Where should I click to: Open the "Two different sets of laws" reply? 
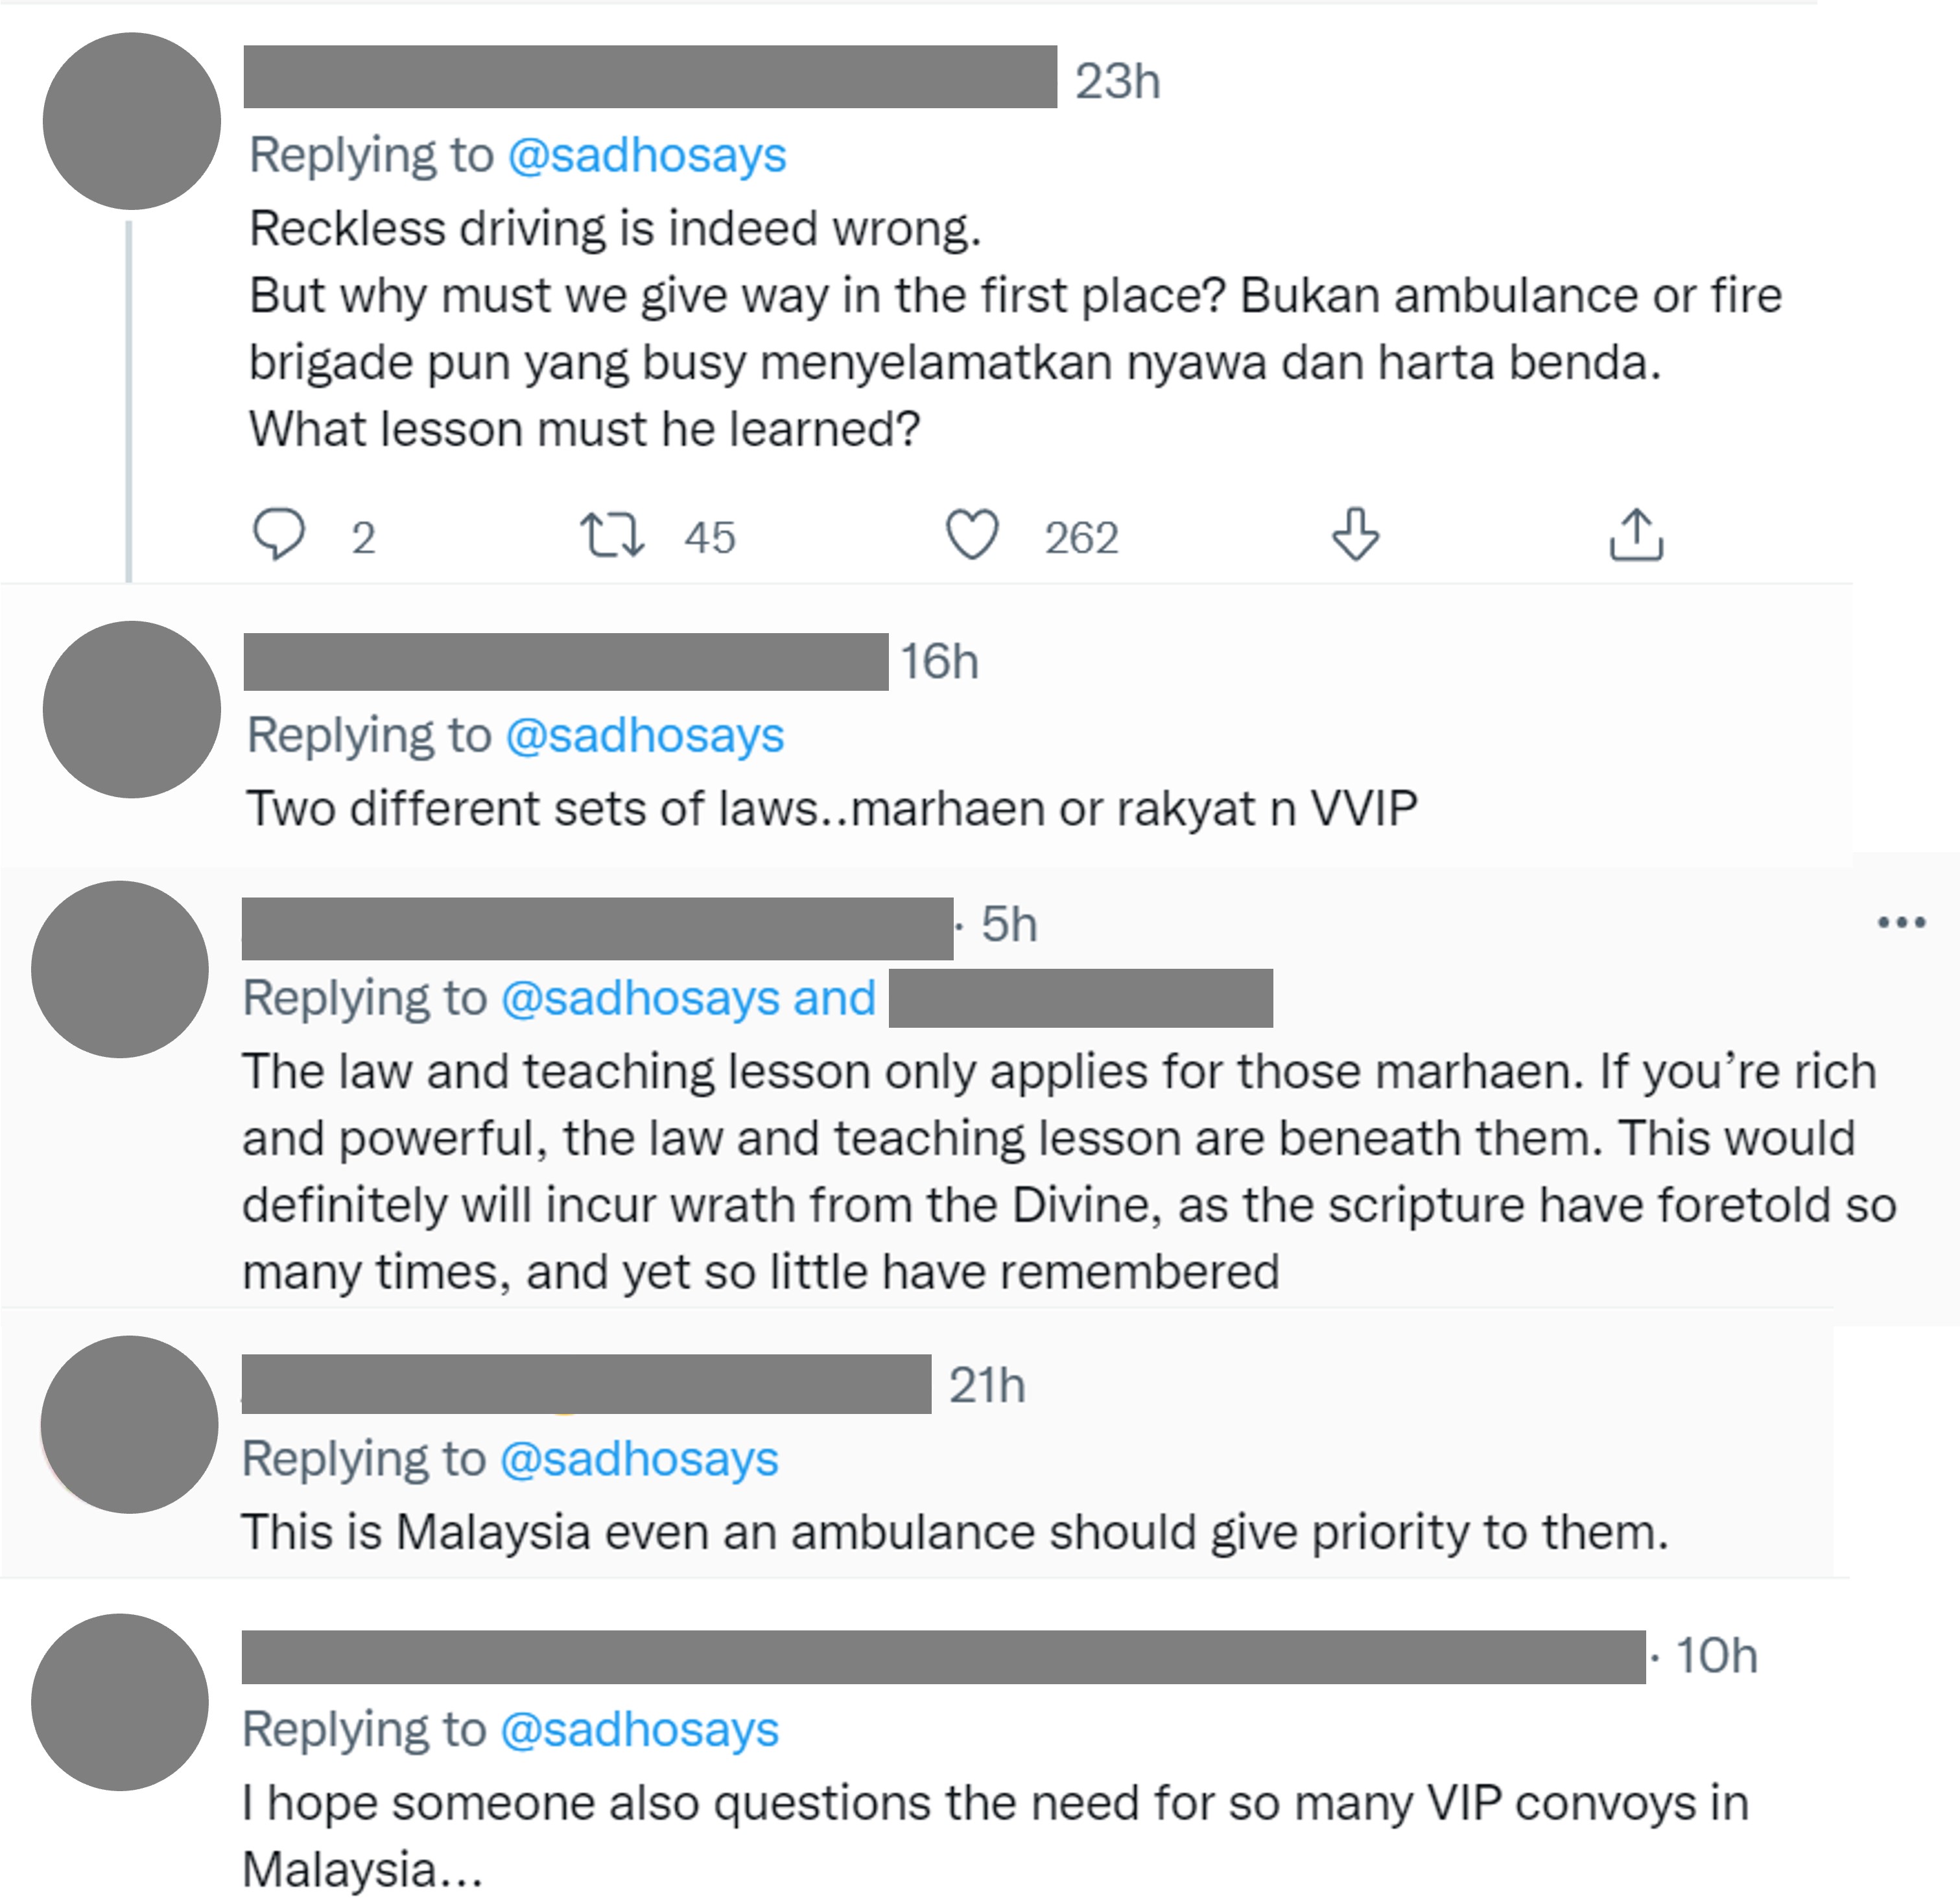831,809
